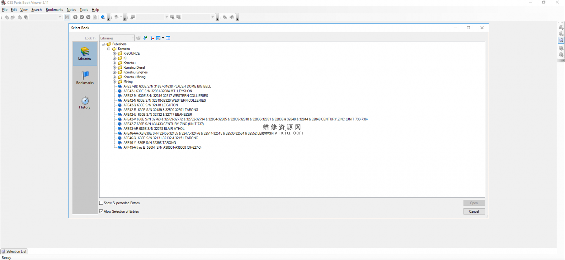Open the Libraries pane in Select Book sidebar

pyautogui.click(x=85, y=54)
